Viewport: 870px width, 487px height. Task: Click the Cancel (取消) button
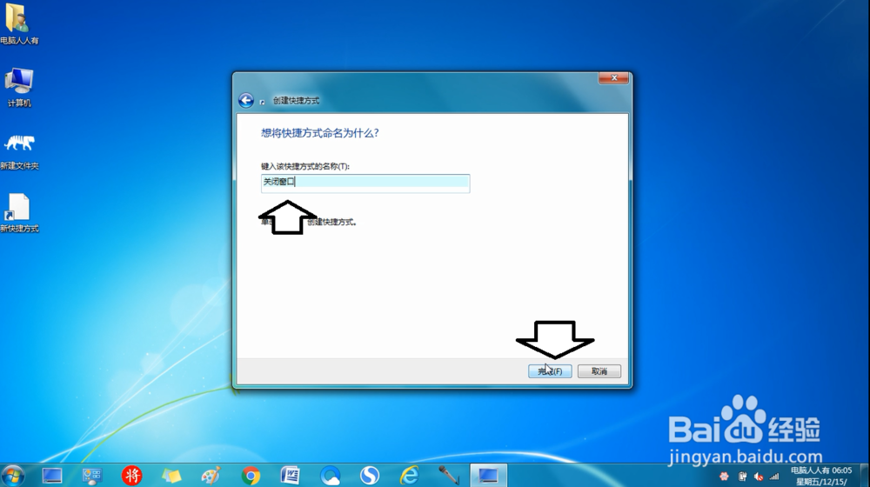pyautogui.click(x=599, y=371)
